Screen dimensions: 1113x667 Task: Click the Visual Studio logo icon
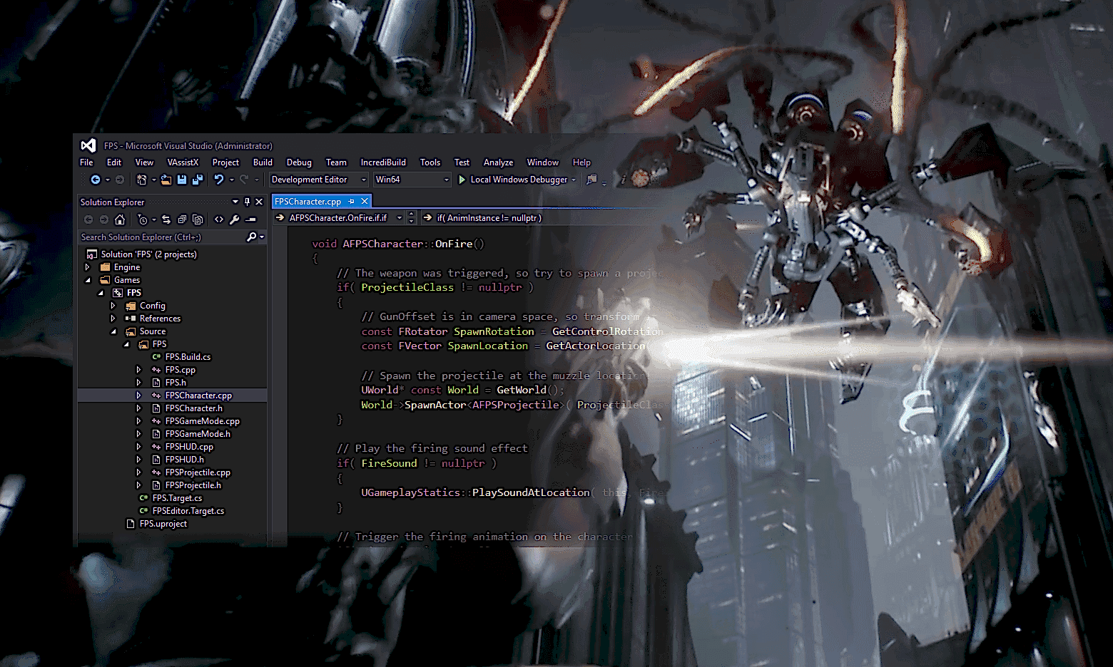pyautogui.click(x=88, y=145)
